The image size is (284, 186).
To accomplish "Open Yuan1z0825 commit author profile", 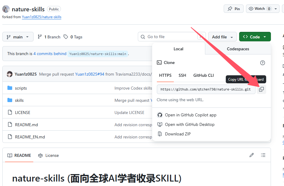I will click(26, 74).
